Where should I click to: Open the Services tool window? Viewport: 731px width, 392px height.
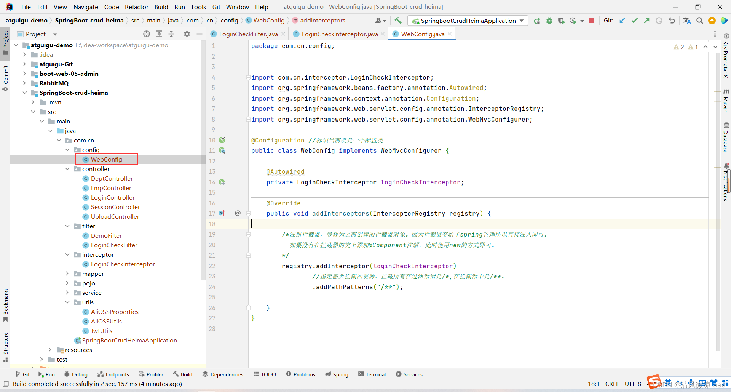click(x=409, y=374)
